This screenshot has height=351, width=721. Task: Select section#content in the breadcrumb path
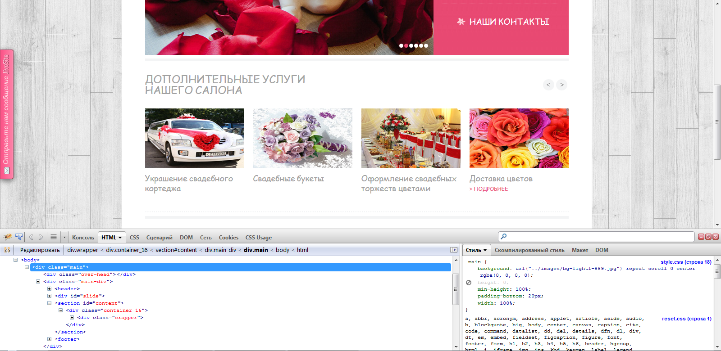point(176,250)
